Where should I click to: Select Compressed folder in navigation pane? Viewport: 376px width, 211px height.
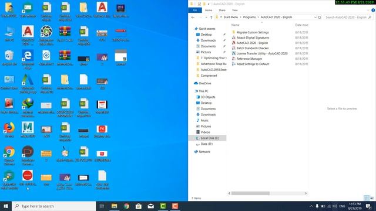tap(206, 76)
